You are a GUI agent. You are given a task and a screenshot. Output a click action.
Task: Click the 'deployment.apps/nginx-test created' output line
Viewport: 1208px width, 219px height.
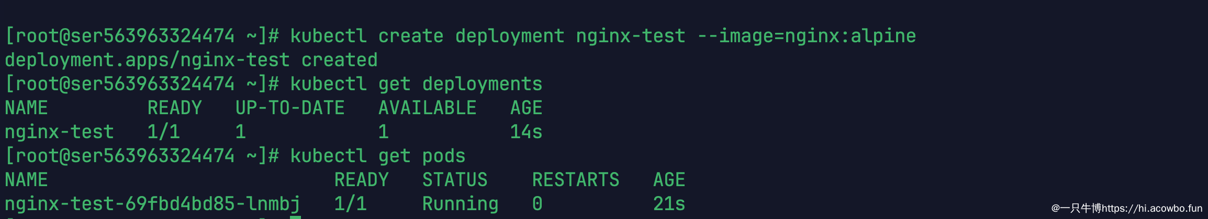[x=191, y=60]
